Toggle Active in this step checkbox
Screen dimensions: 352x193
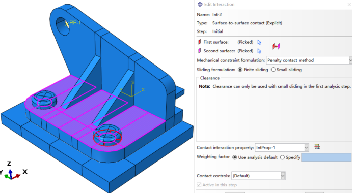(199, 185)
